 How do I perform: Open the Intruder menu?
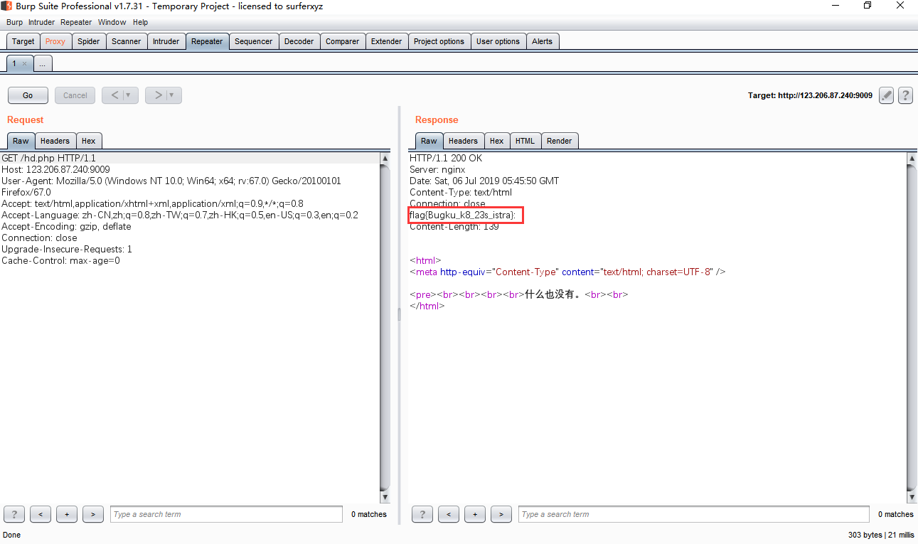coord(41,22)
